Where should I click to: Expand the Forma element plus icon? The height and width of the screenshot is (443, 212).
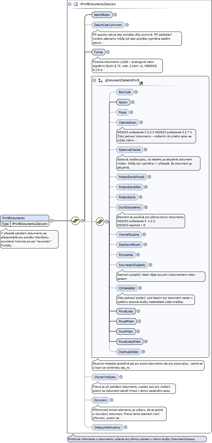pos(108,52)
